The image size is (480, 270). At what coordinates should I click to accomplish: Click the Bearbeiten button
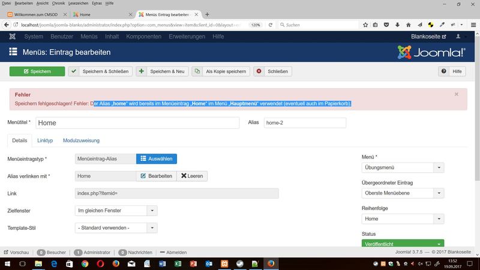157,176
